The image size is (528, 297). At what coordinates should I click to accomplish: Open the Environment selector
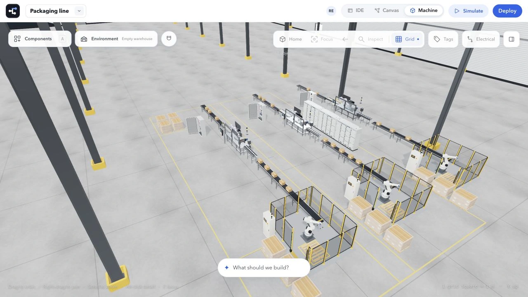click(116, 39)
